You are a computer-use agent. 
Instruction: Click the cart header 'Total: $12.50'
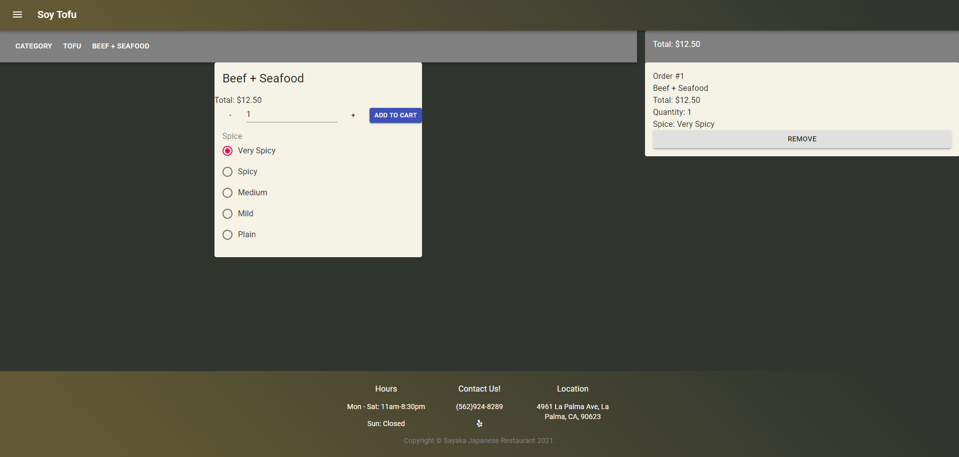point(676,44)
